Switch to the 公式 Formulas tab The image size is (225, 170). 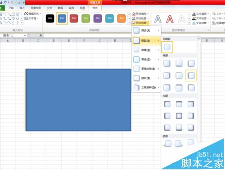pos(49,8)
